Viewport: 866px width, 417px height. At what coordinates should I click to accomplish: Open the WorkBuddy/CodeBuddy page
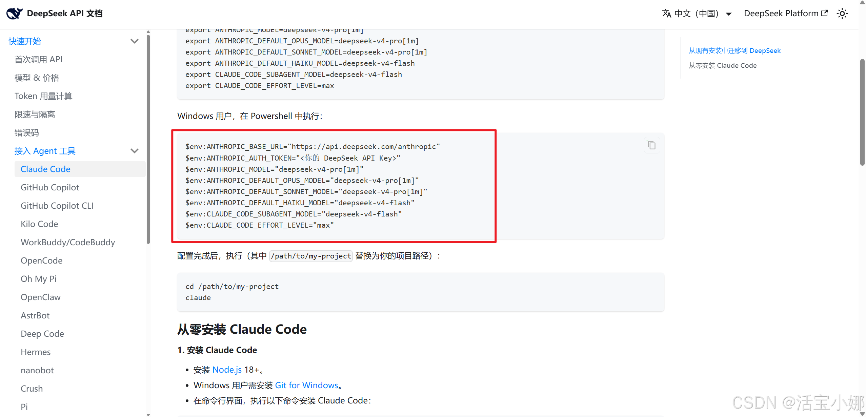coord(68,242)
